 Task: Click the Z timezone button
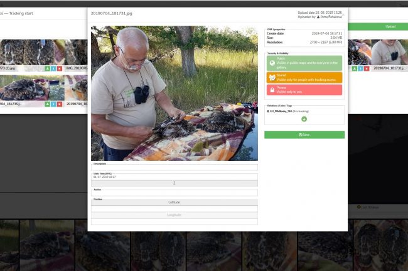coord(174,183)
